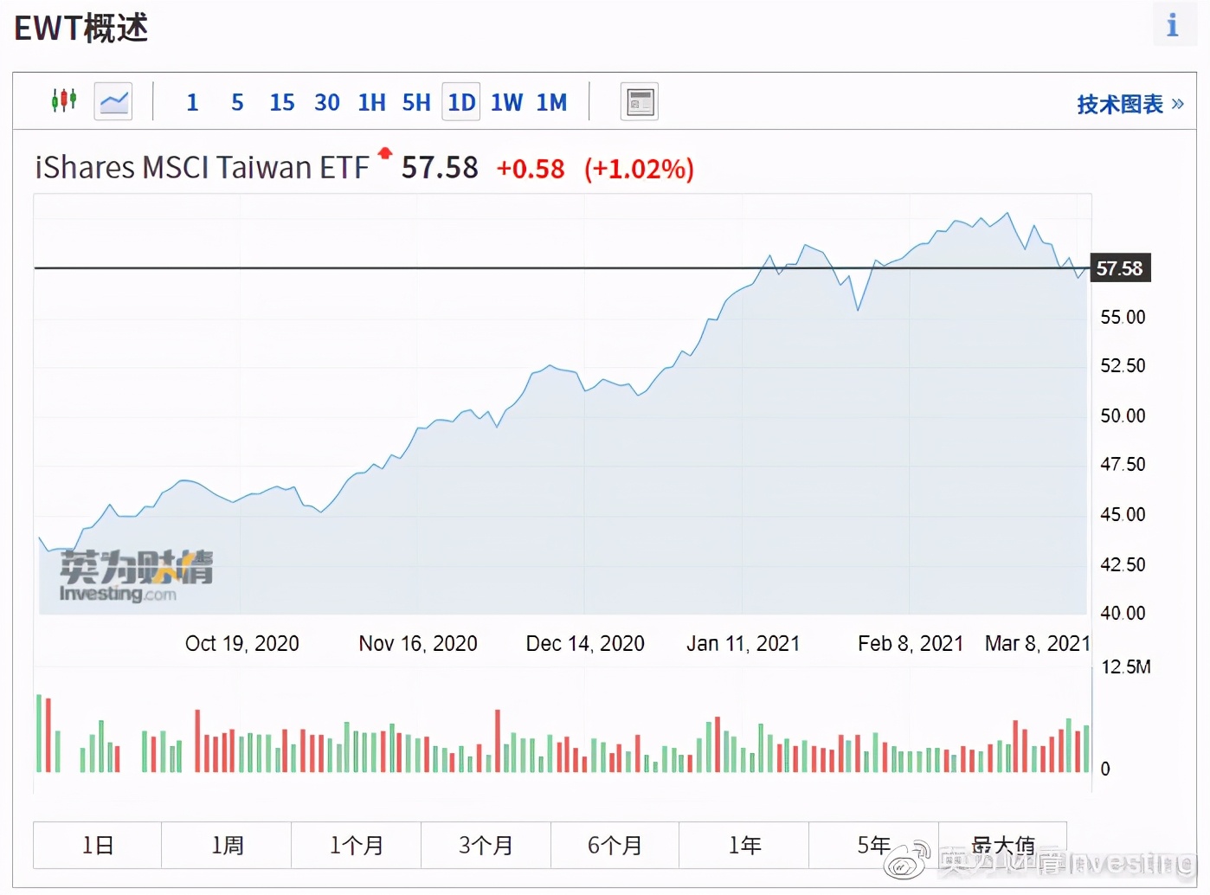Switch to the 30-minute interval
Viewport: 1210px width, 895px height.
[327, 103]
